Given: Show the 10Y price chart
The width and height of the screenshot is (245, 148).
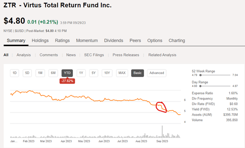Looking at the screenshot, I should click(x=107, y=73).
